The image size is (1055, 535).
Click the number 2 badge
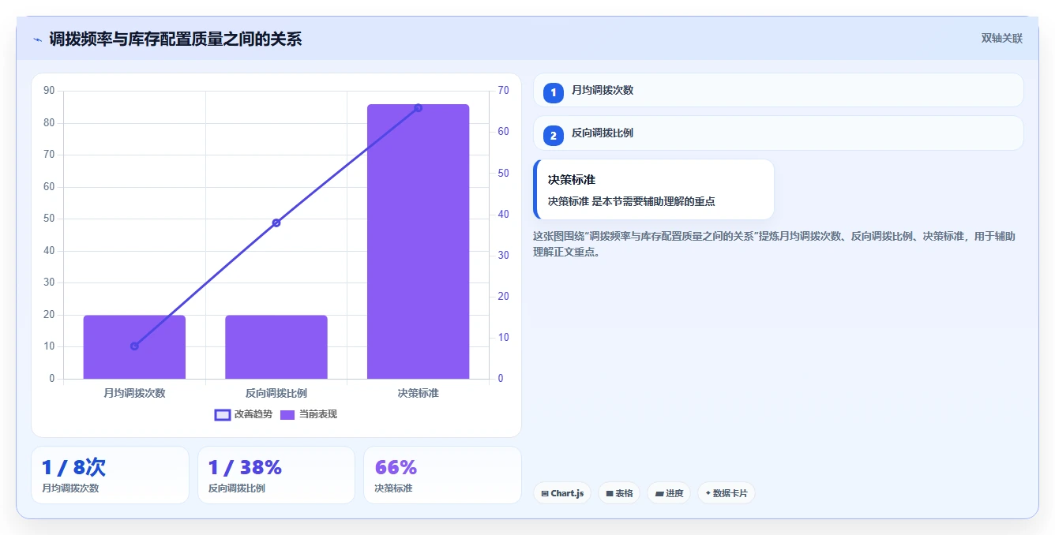coord(554,136)
